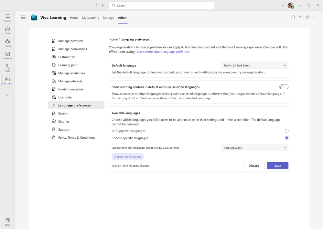Click the User data icon
Screen dimensions: 323x229
pos(54,97)
